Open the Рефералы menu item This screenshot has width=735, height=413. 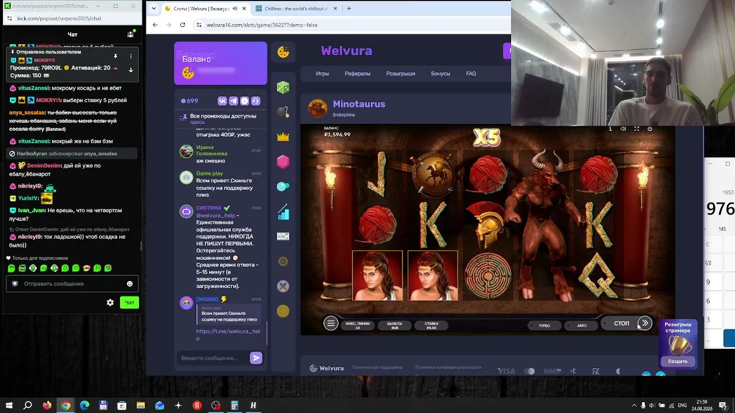tap(358, 73)
